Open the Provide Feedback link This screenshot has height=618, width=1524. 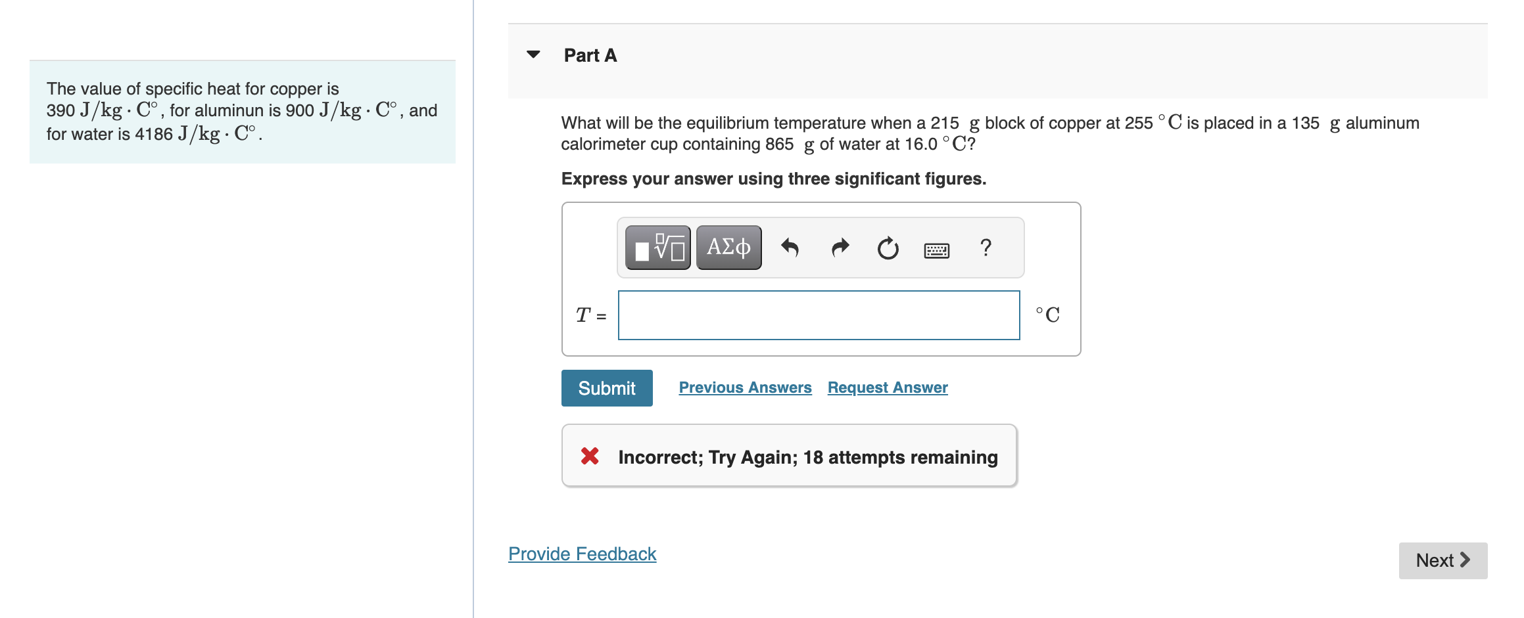(x=581, y=554)
